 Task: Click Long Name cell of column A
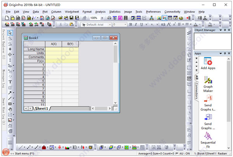pos(54,49)
